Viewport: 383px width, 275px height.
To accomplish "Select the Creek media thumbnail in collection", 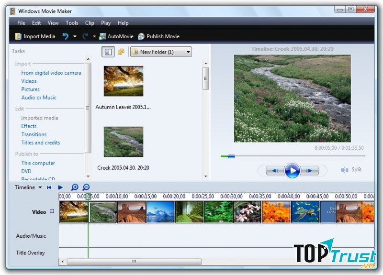I will pyautogui.click(x=124, y=142).
